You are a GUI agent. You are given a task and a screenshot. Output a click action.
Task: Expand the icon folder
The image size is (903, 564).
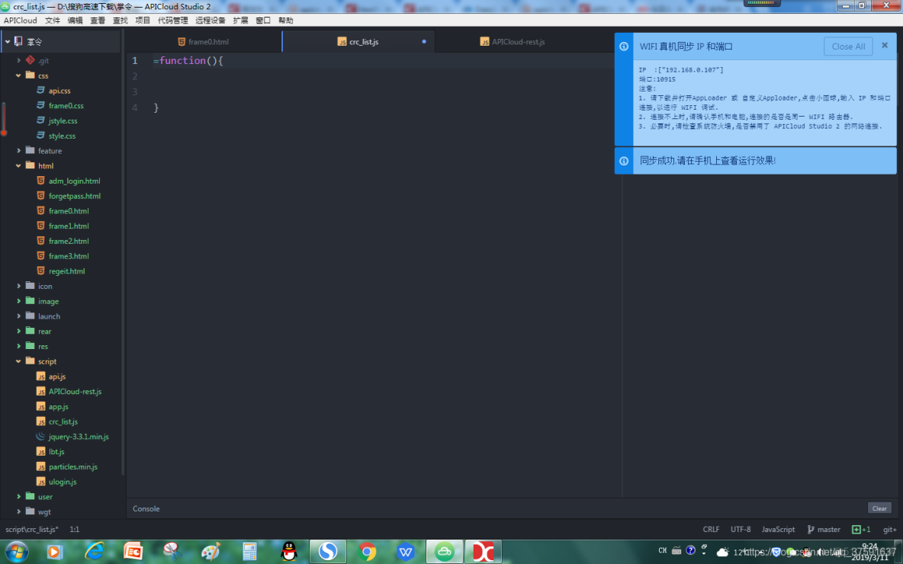coord(18,286)
